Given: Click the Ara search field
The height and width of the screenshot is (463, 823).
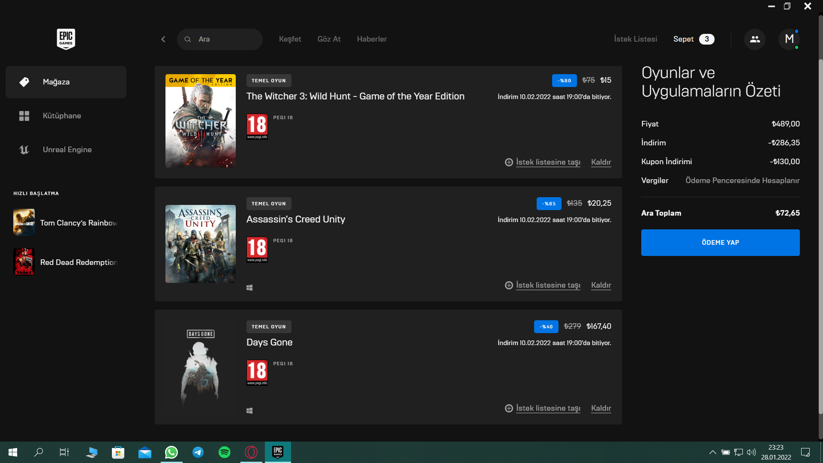Looking at the screenshot, I should [x=219, y=39].
